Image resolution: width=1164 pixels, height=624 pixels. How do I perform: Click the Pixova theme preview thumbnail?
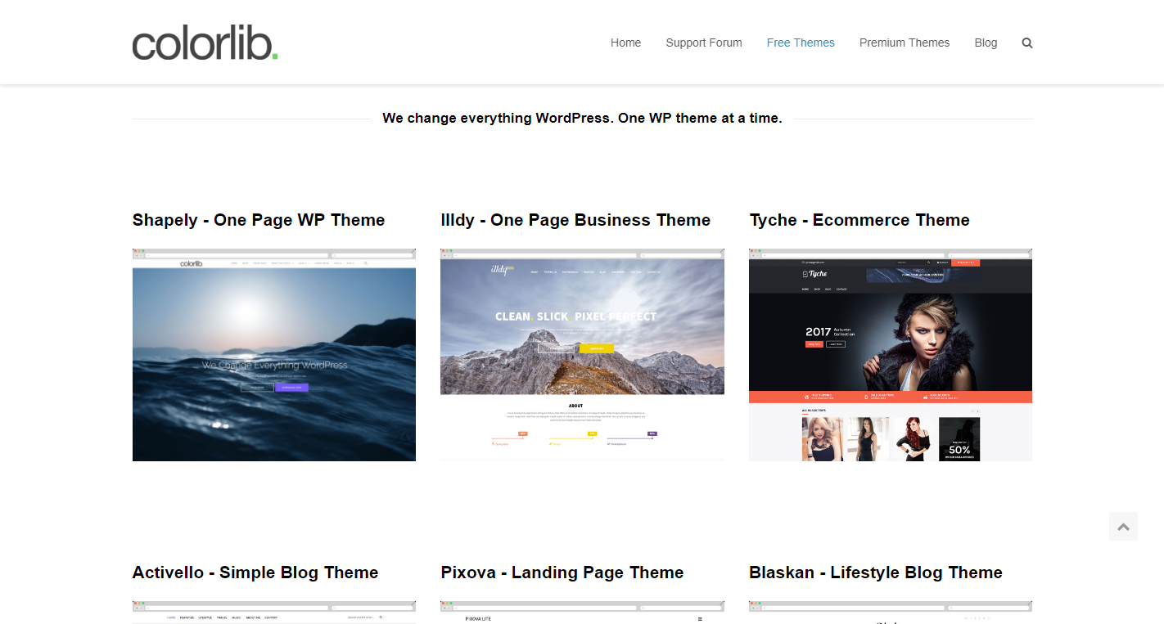582,613
